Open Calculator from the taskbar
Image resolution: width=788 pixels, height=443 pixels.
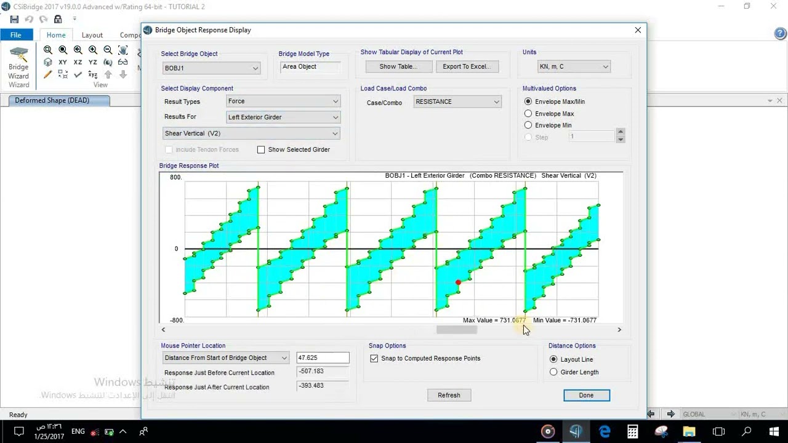tap(633, 431)
